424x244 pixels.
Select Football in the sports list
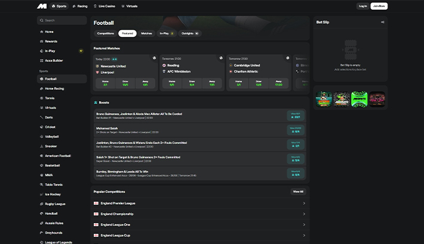pyautogui.click(x=62, y=79)
